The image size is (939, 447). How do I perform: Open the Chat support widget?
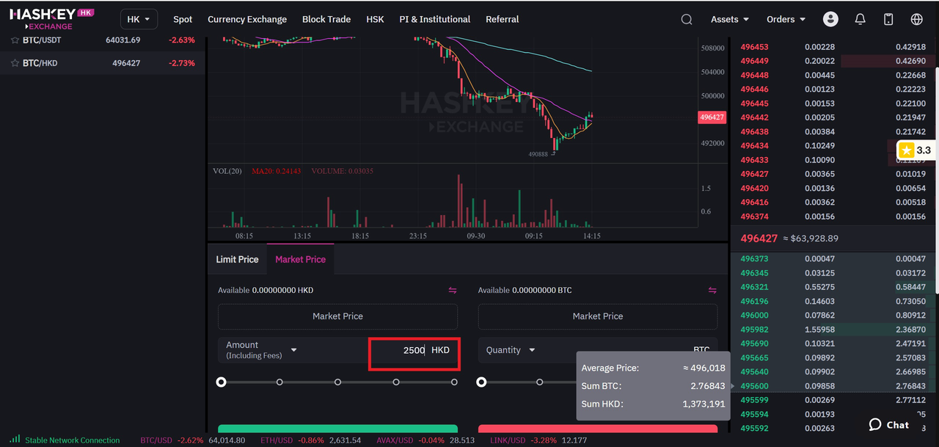coord(888,424)
